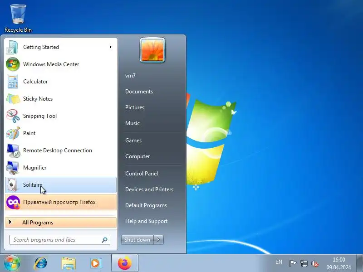
Task: Click the Sticky Notes icon
Action: pyautogui.click(x=13, y=99)
